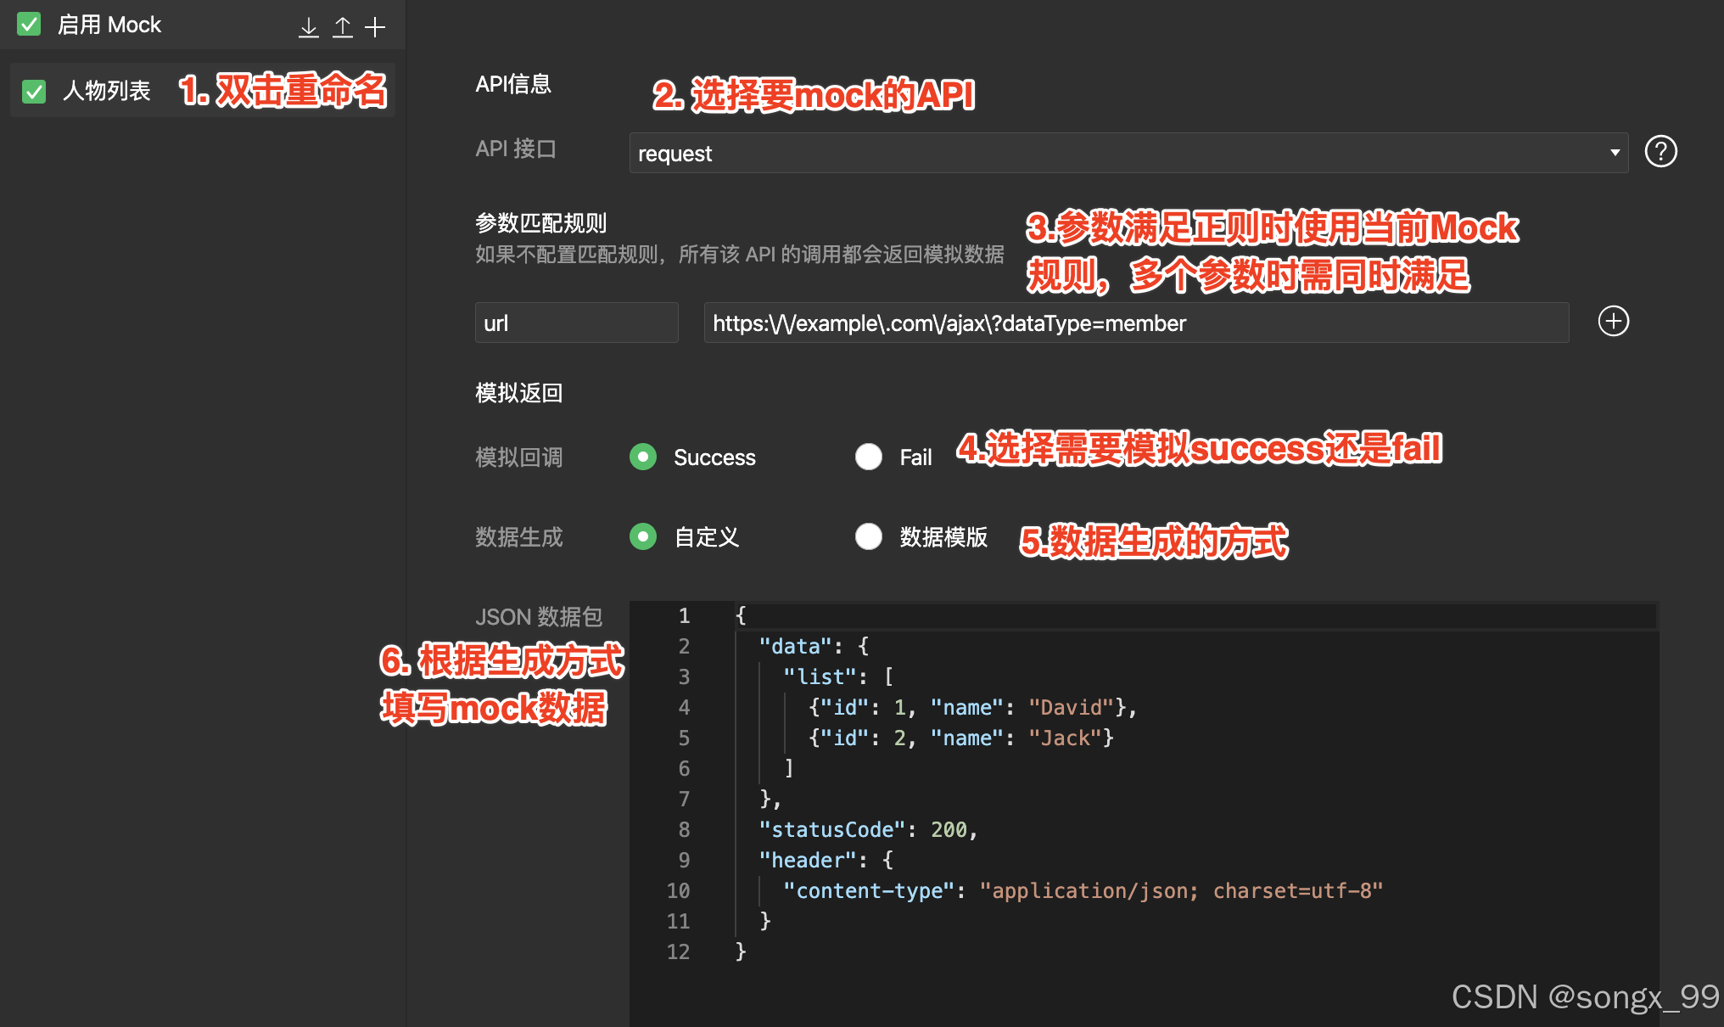Click the dropdown arrow beside request
The image size is (1724, 1027).
[1615, 153]
